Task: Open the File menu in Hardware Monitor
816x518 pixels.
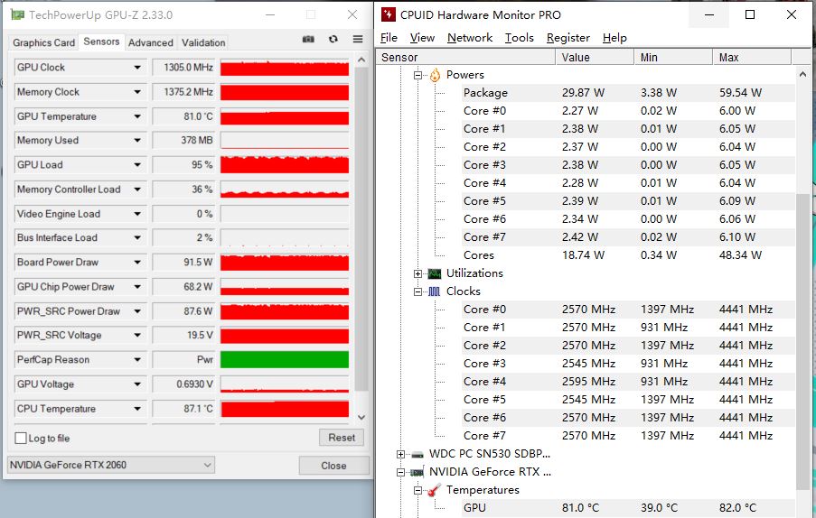Action: click(389, 38)
